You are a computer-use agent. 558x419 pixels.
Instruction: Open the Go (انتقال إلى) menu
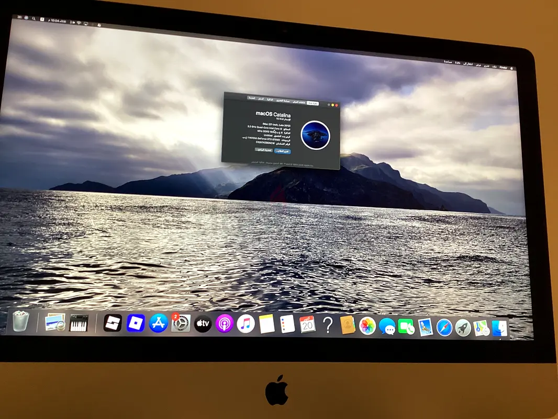[468, 64]
